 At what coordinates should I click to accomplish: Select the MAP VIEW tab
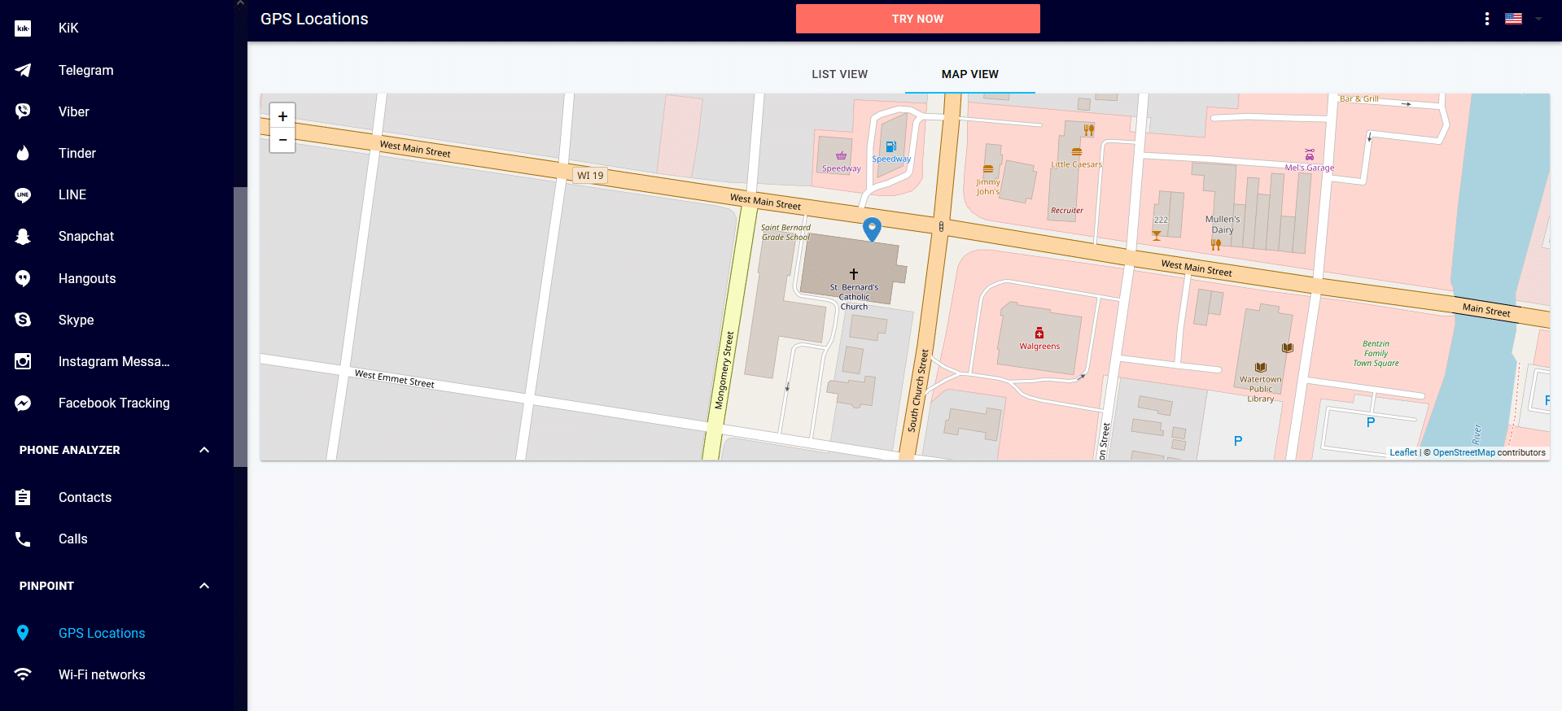pyautogui.click(x=969, y=74)
